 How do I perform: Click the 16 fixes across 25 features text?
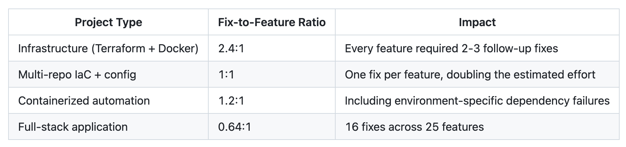click(x=414, y=127)
